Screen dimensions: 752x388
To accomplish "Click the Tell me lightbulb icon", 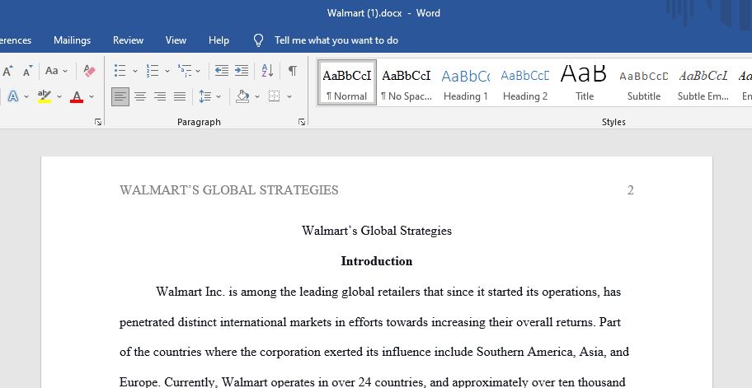I will [x=259, y=40].
